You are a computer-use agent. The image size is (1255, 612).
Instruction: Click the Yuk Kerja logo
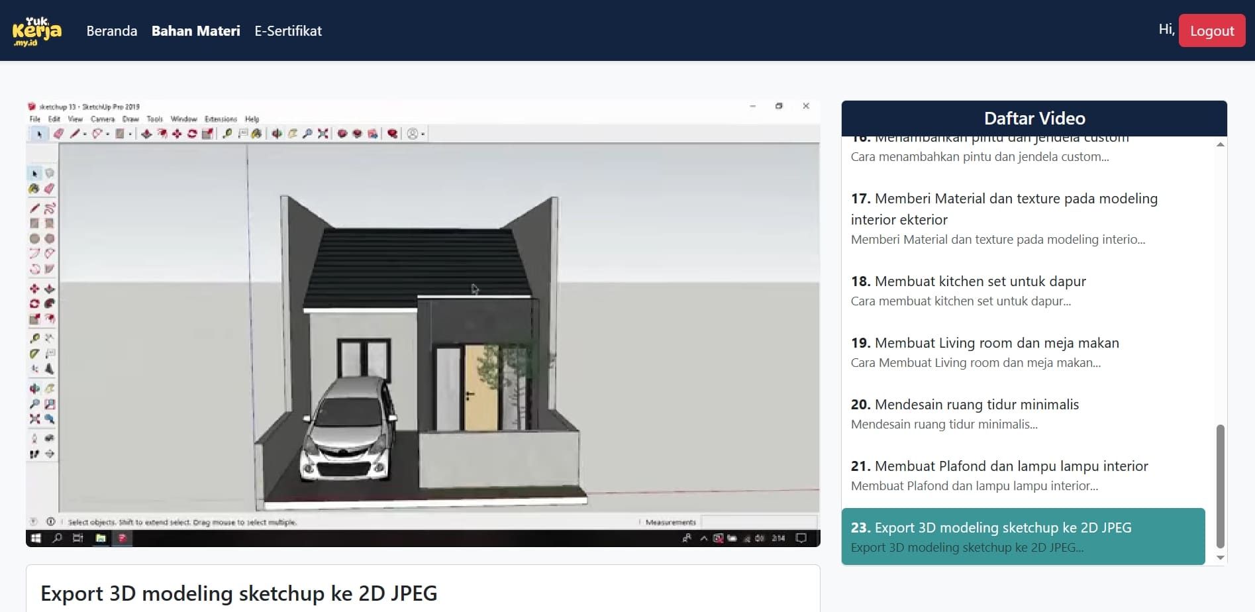tap(37, 30)
